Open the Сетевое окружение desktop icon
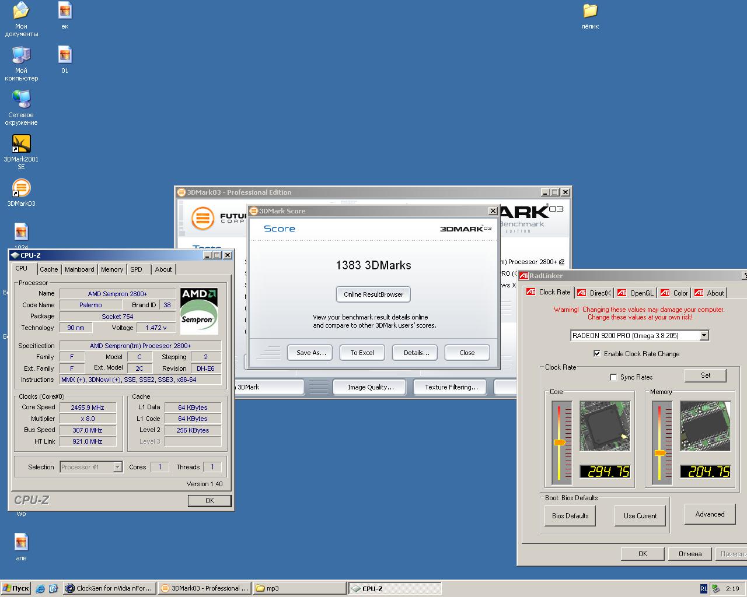747x597 pixels. tap(21, 108)
